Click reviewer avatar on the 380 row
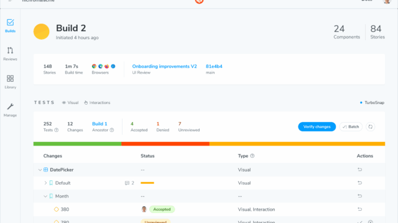 [x=144, y=209]
